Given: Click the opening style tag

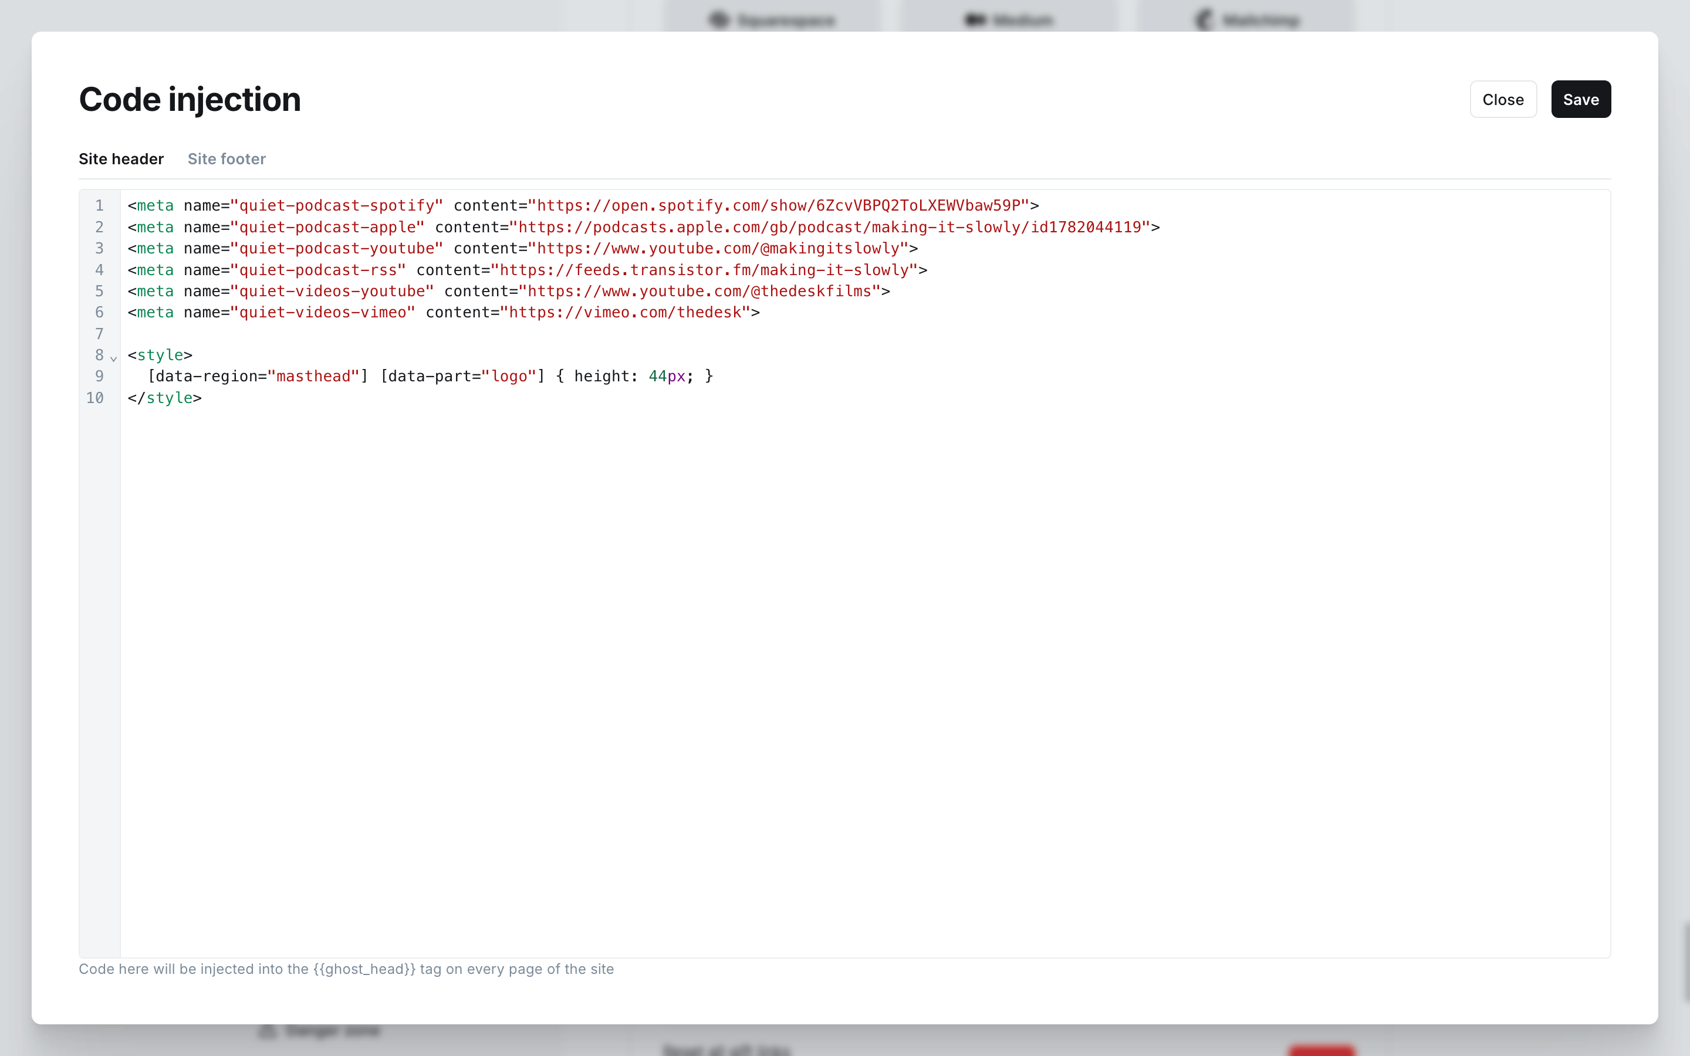Looking at the screenshot, I should (x=160, y=355).
